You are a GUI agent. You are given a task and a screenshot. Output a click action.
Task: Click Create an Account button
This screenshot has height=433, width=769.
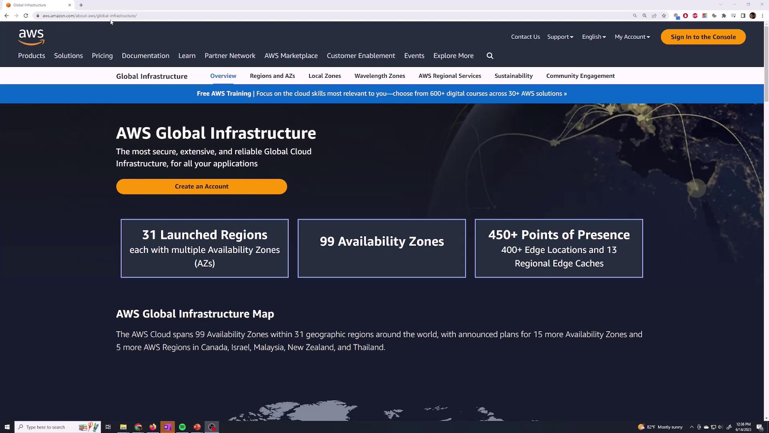[x=201, y=186]
